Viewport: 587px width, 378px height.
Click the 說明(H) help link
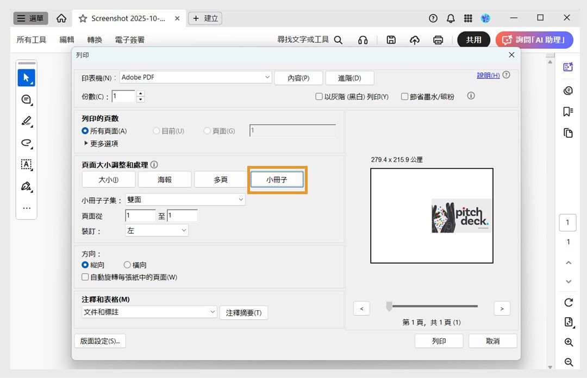point(488,75)
